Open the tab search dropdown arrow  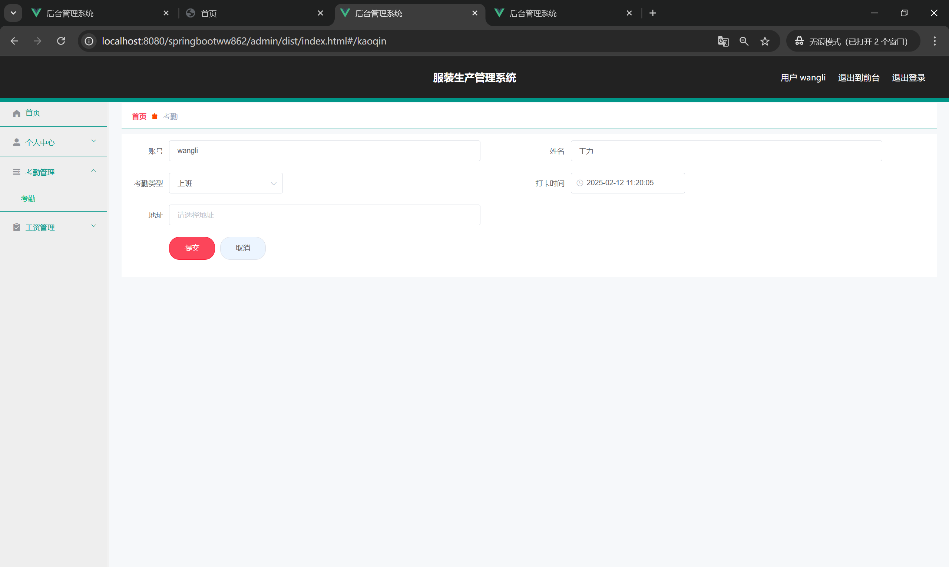[13, 13]
